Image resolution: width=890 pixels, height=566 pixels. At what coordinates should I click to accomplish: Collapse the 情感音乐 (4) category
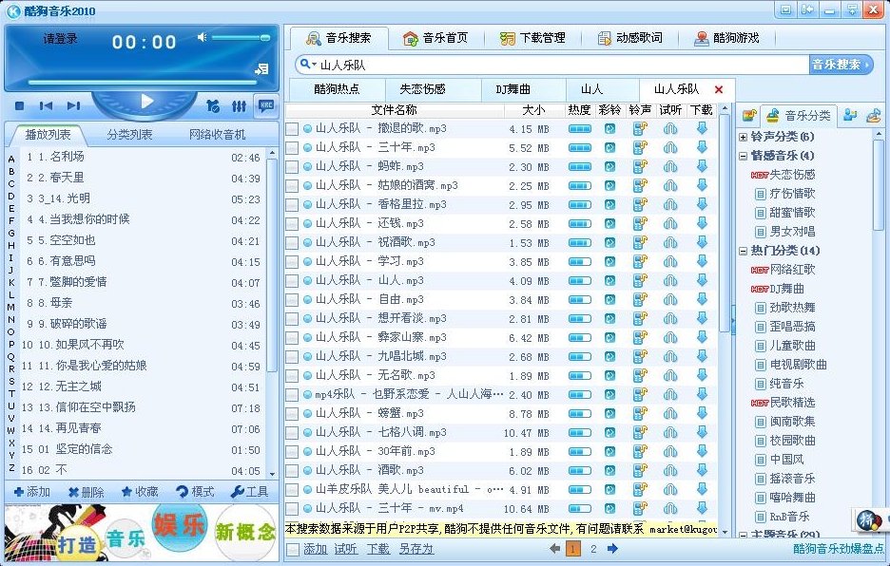(x=743, y=156)
